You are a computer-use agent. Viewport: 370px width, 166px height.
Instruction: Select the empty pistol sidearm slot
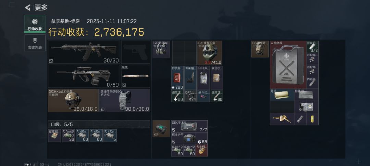[x=136, y=52]
